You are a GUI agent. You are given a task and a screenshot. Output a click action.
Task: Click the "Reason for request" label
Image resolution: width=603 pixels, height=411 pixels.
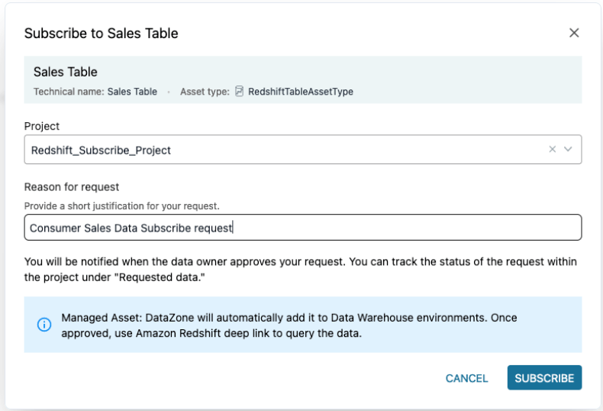[x=72, y=187]
